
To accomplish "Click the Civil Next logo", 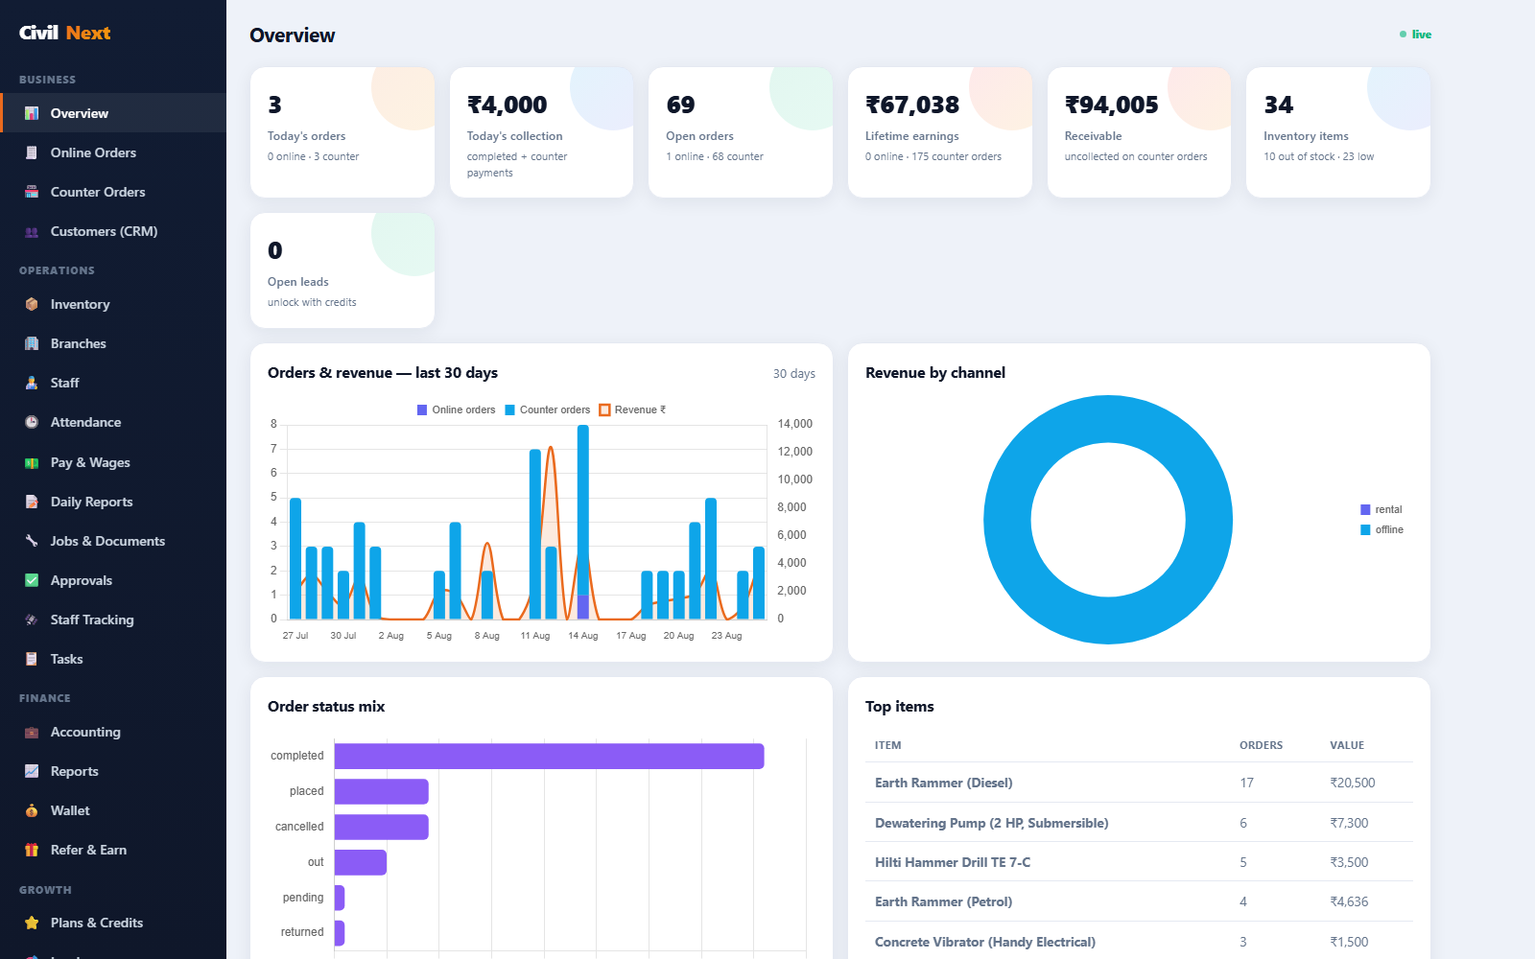I will point(64,33).
